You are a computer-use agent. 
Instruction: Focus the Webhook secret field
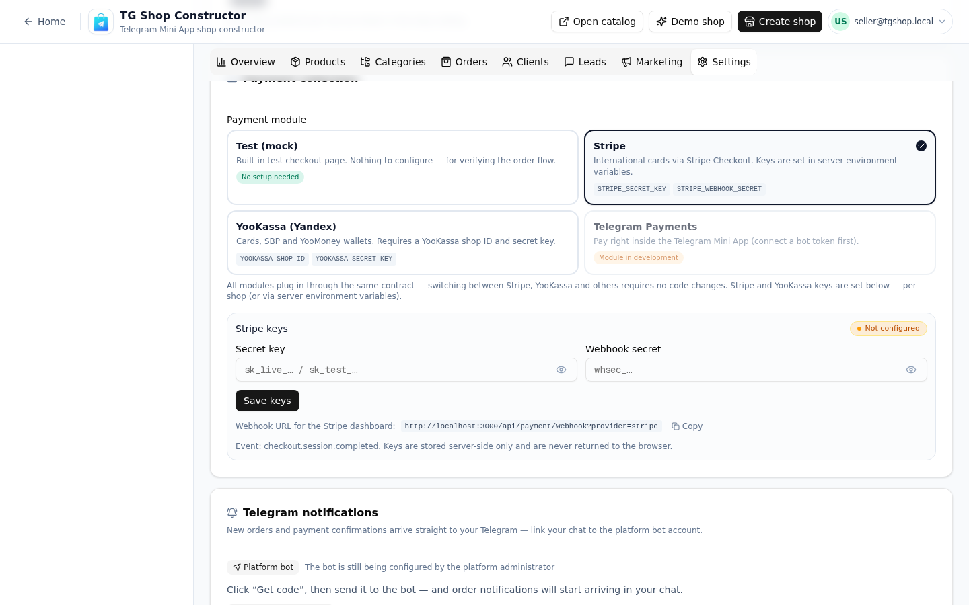pos(756,370)
